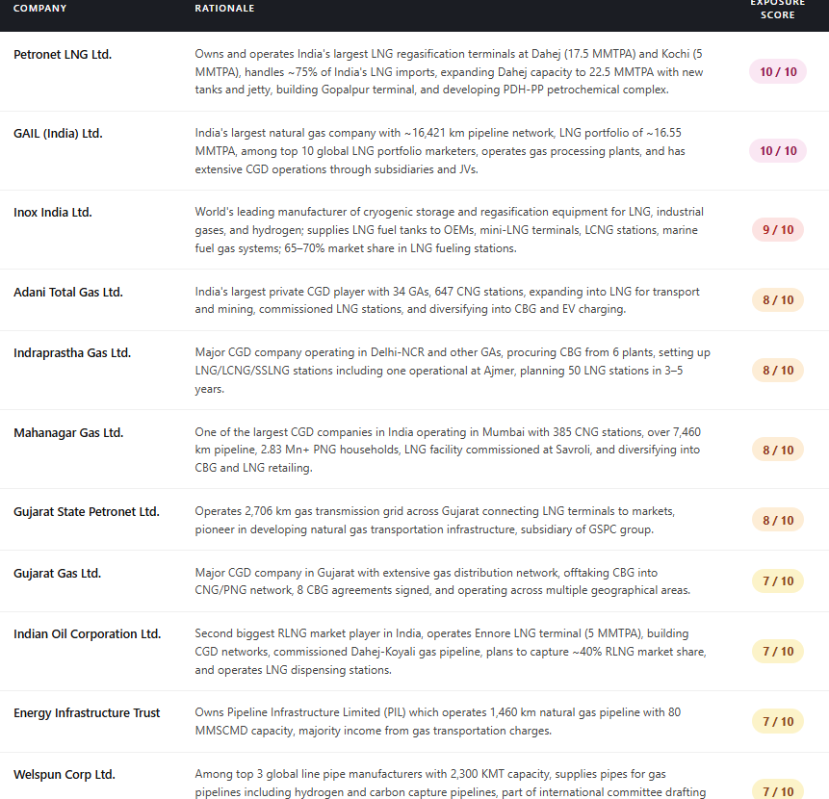Click the EXPOSURE SCORE column header
This screenshot has height=799, width=829.
[x=777, y=10]
